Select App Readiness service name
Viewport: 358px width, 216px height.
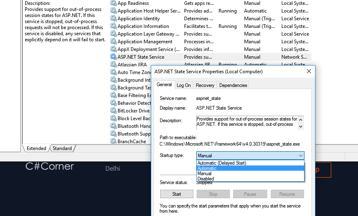pyautogui.click(x=133, y=3)
